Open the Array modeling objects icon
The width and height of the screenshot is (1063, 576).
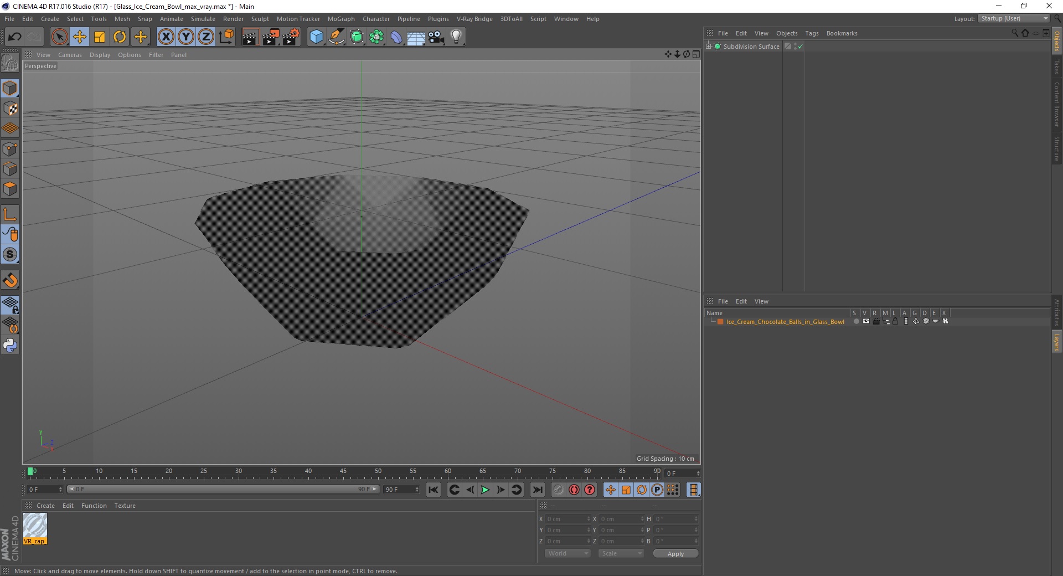[x=376, y=37]
